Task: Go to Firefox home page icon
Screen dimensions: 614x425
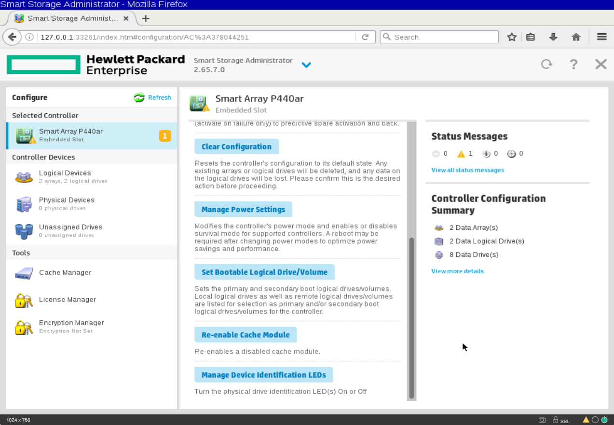Action: click(x=576, y=37)
